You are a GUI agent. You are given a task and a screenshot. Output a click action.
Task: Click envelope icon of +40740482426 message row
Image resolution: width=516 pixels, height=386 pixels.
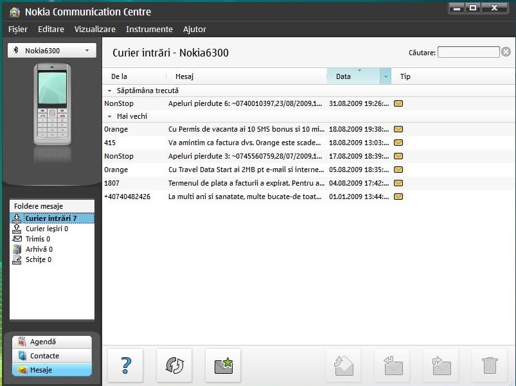coord(398,197)
